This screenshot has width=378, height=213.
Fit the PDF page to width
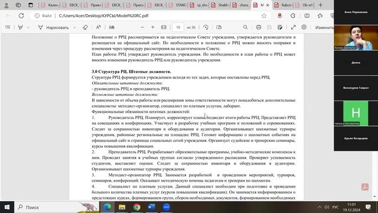coord(164,27)
